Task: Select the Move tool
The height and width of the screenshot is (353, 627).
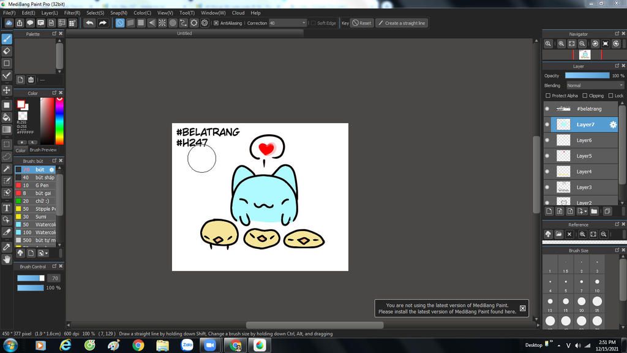Action: pos(7,90)
